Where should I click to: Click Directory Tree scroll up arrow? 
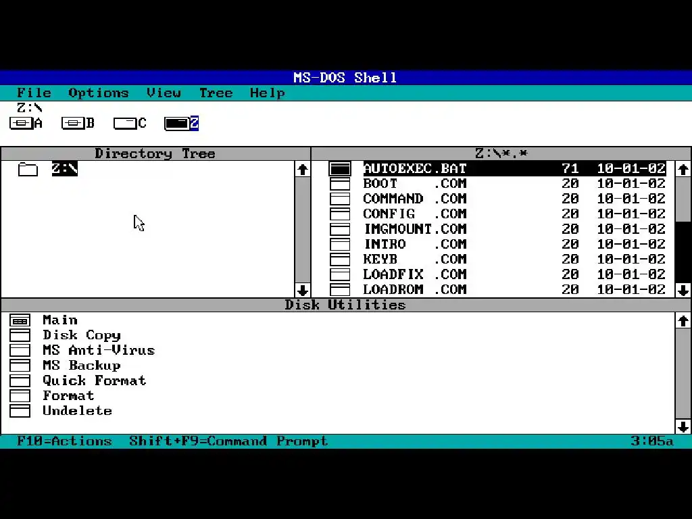pos(302,170)
